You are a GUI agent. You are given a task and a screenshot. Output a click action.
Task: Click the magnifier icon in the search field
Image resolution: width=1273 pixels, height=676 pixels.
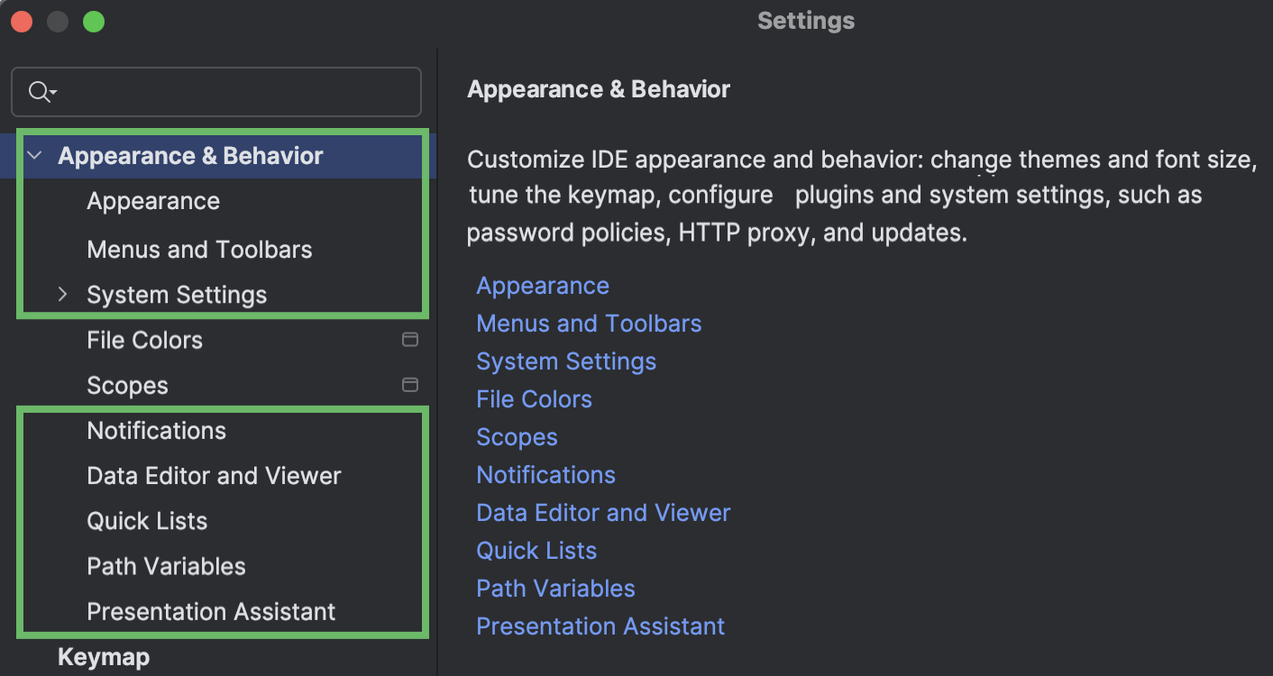(37, 91)
